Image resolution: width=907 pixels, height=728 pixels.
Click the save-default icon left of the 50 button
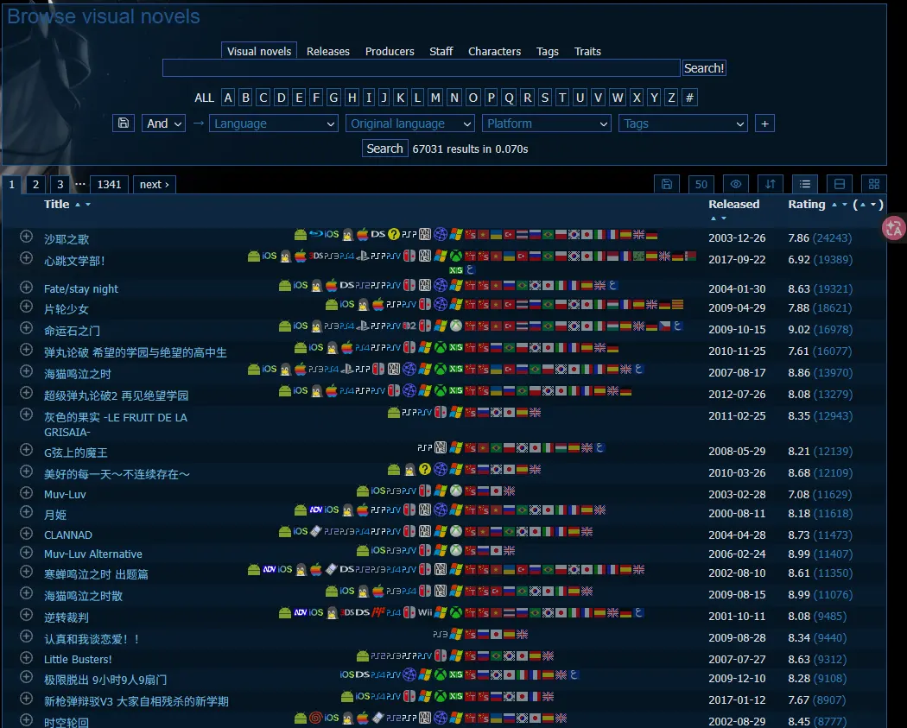click(666, 184)
